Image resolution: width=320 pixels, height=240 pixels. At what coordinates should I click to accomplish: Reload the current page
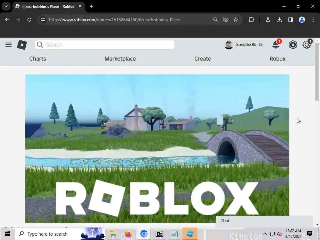click(29, 20)
